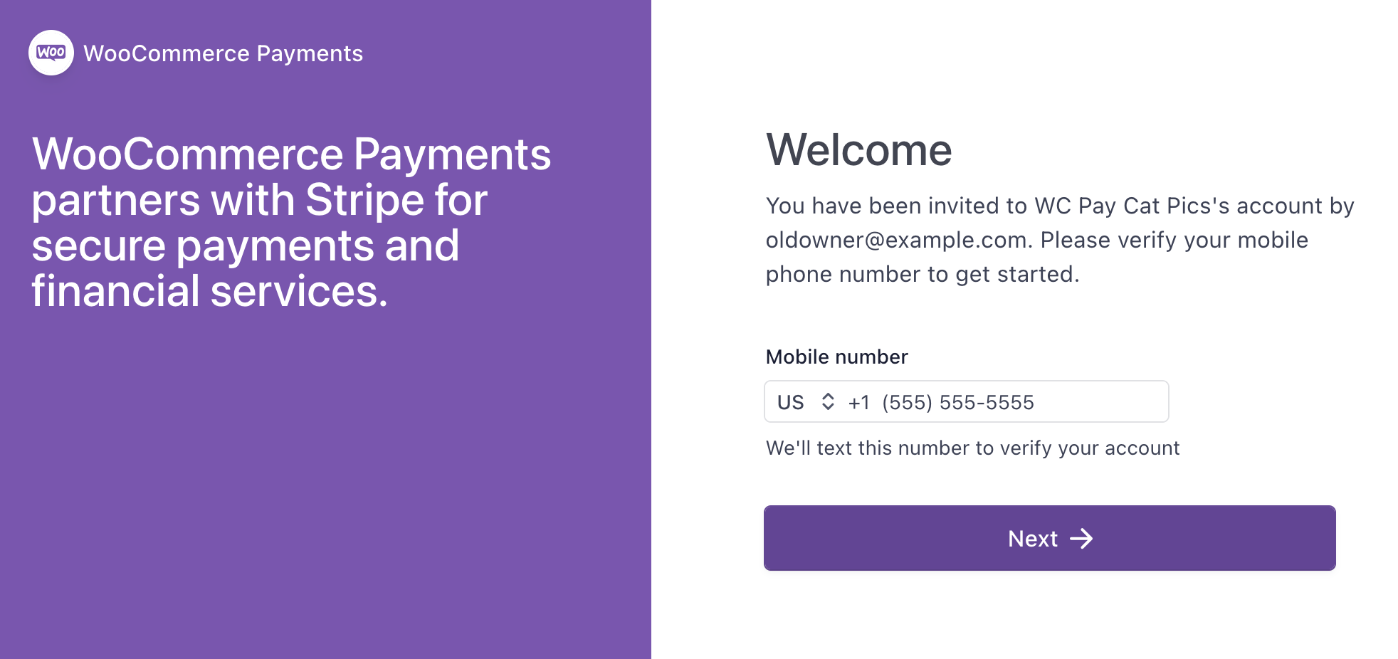Image resolution: width=1398 pixels, height=659 pixels.
Task: Click the Woo logo icon
Action: pyautogui.click(x=51, y=53)
